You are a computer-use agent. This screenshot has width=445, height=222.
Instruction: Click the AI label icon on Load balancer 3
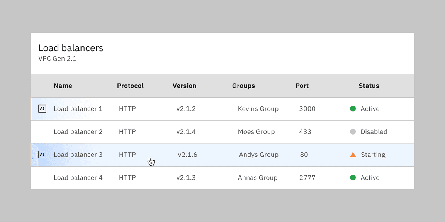[42, 155]
